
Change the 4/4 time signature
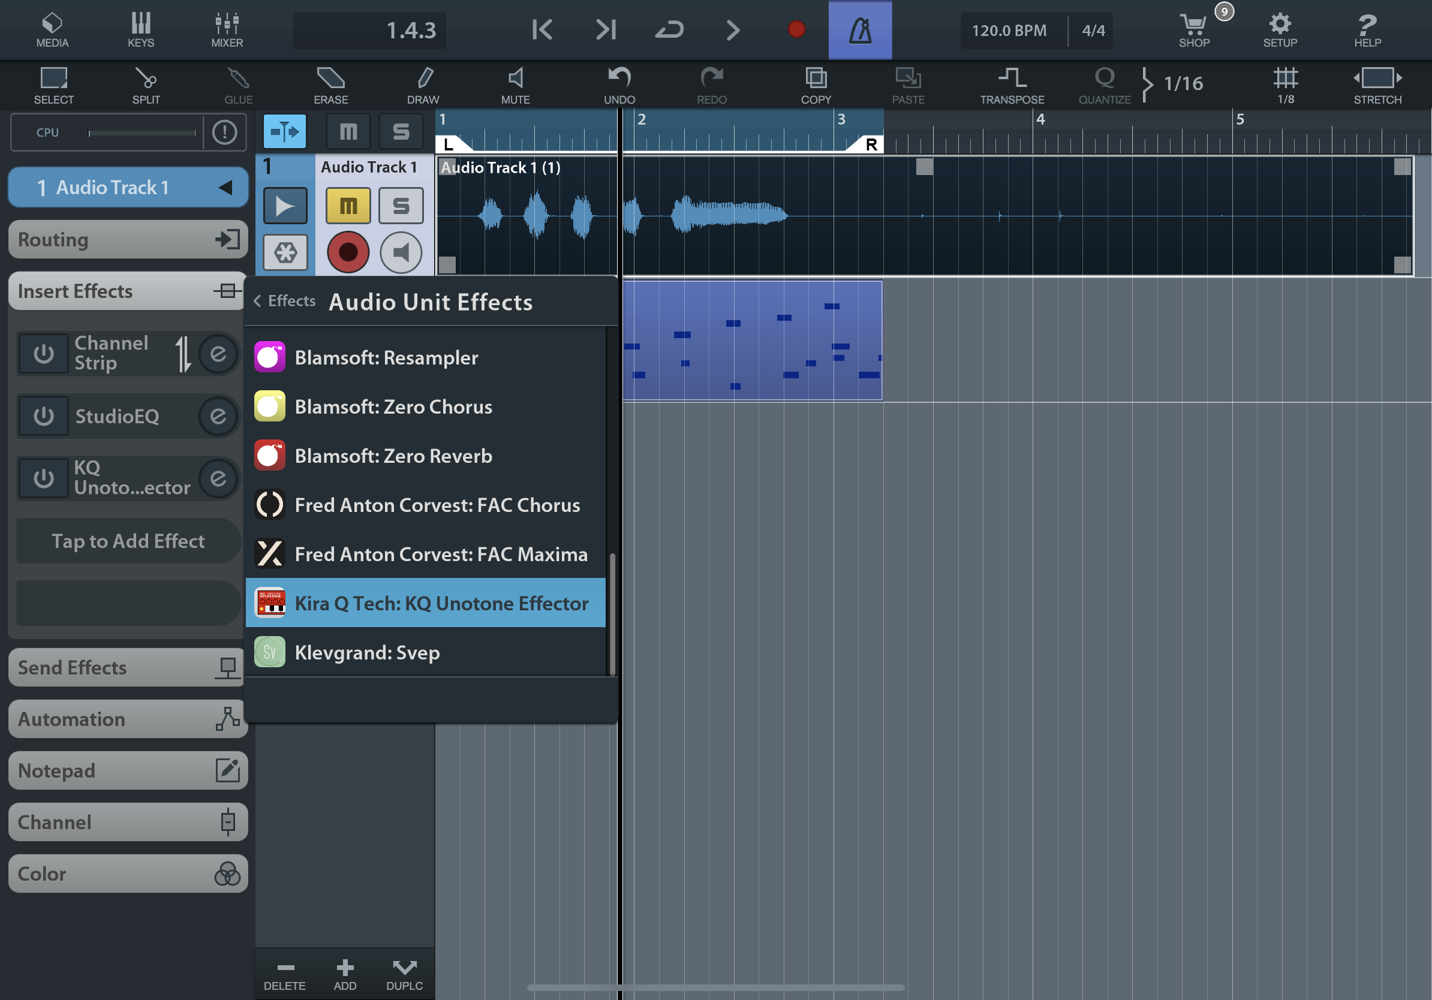point(1093,31)
